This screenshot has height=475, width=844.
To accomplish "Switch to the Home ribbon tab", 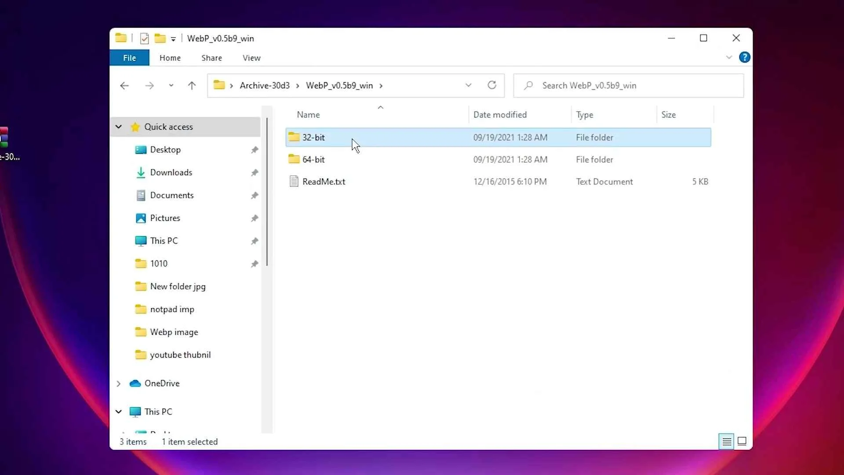I will 170,58.
